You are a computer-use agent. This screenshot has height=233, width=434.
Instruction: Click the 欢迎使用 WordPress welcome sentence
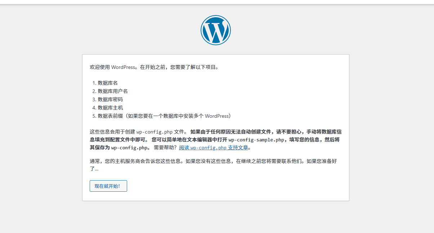pos(154,67)
